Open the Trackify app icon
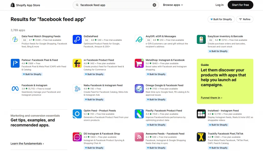Image resolution: width=263 pixels, height=151 pixels. (x=201, y=137)
